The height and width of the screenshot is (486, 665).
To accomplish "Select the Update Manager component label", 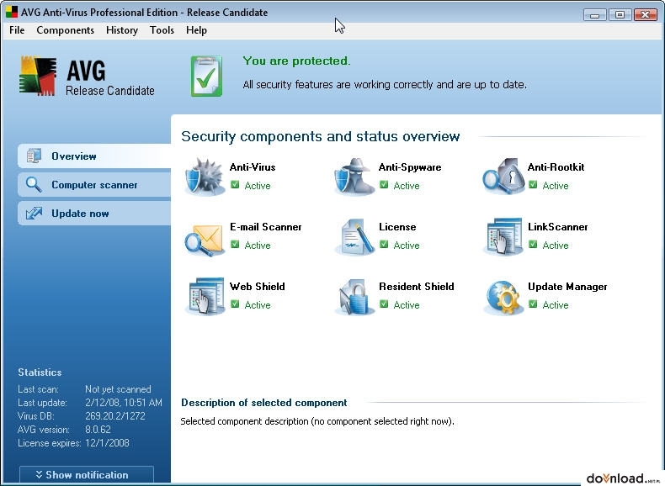I will [567, 287].
